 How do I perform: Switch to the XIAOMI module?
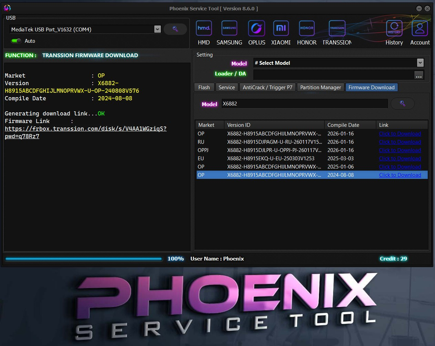coord(281,29)
